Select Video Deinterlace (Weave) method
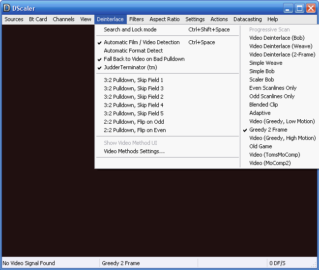Screen dimensions: 319x270 pyautogui.click(x=280, y=46)
